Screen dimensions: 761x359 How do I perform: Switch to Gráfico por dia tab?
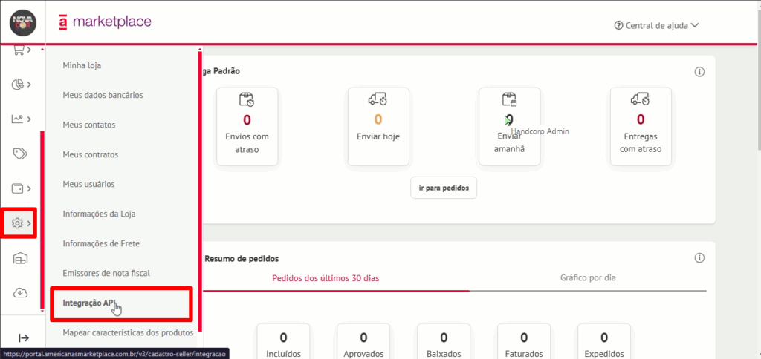(x=588, y=277)
